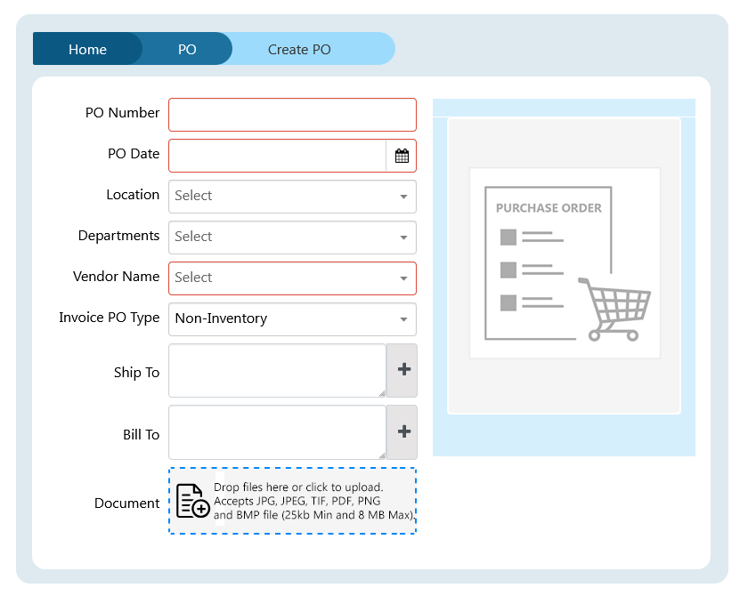Click the plus icon next to Ship To
The height and width of the screenshot is (596, 748).
point(402,370)
